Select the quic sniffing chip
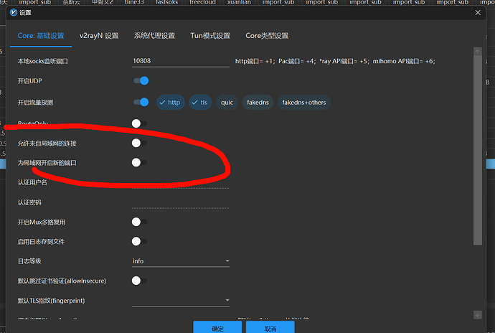Viewport: 495px width, 333px height. click(x=227, y=103)
